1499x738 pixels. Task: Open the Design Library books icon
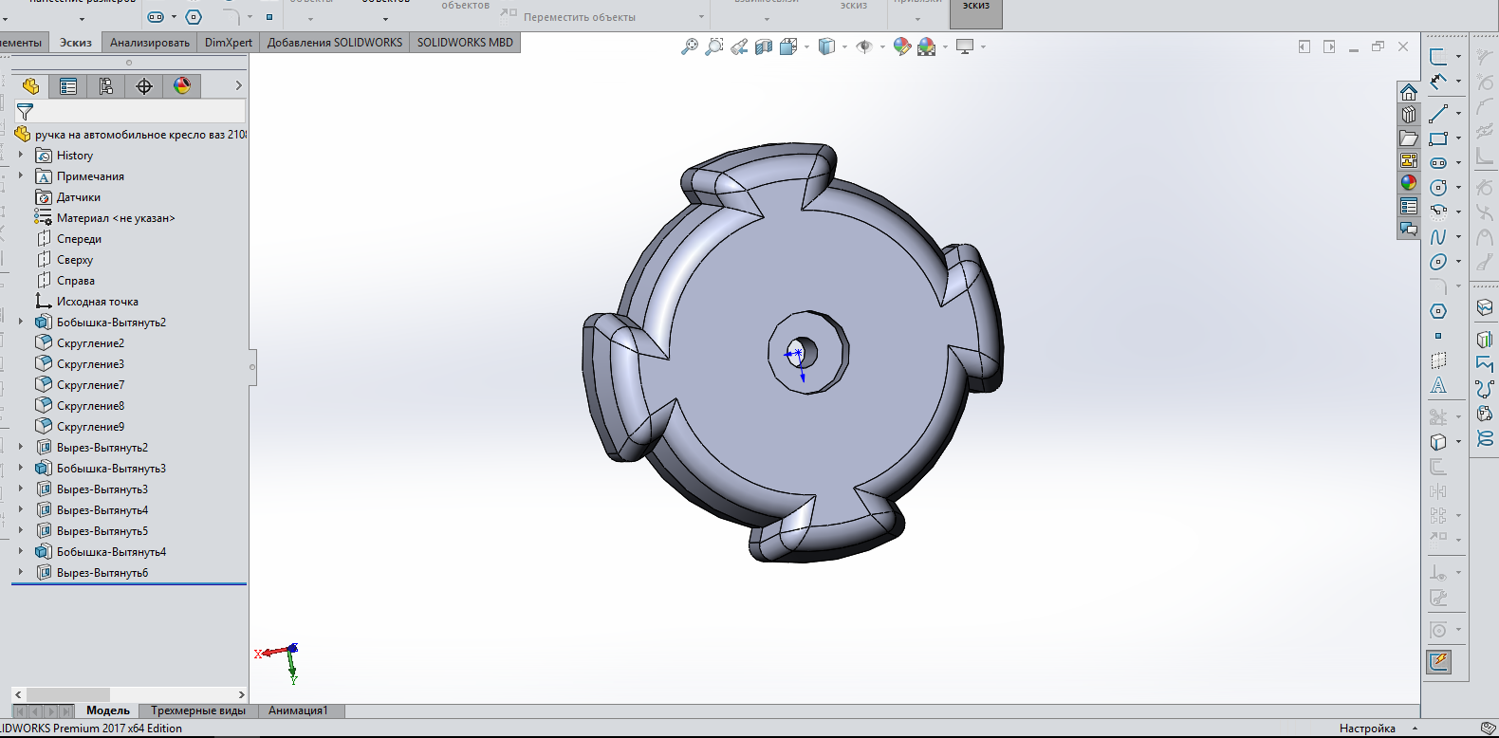(x=1409, y=115)
